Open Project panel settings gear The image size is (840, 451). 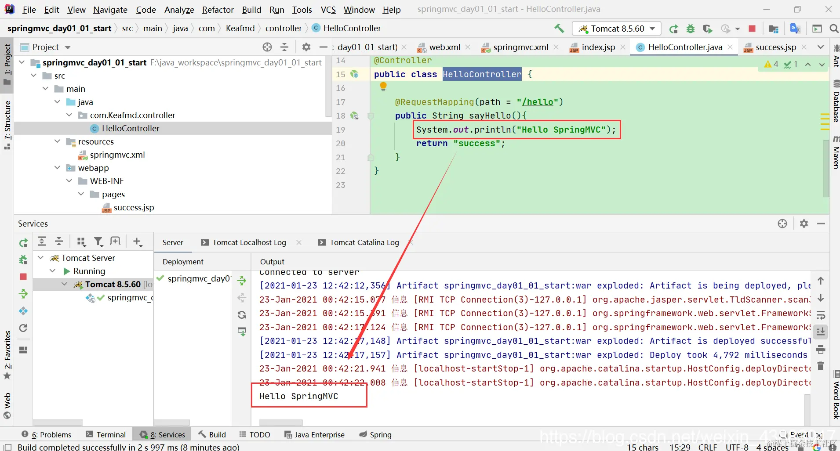coord(306,47)
